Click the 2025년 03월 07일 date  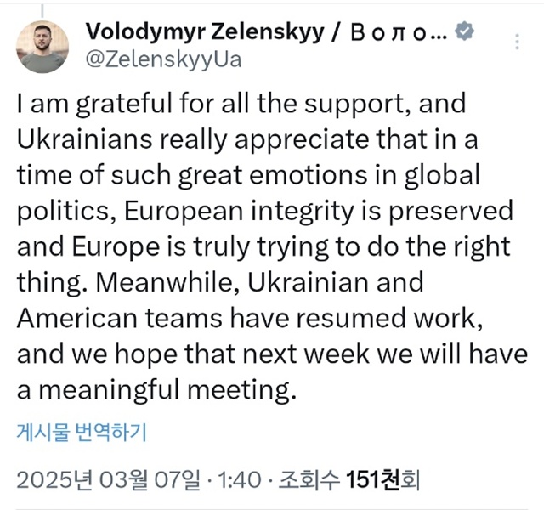pos(123,482)
